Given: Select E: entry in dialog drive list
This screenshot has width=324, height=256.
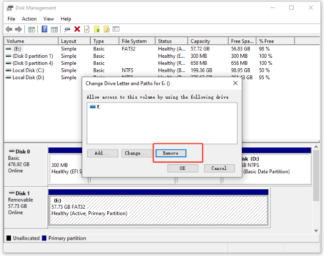Looking at the screenshot, I should pos(96,107).
